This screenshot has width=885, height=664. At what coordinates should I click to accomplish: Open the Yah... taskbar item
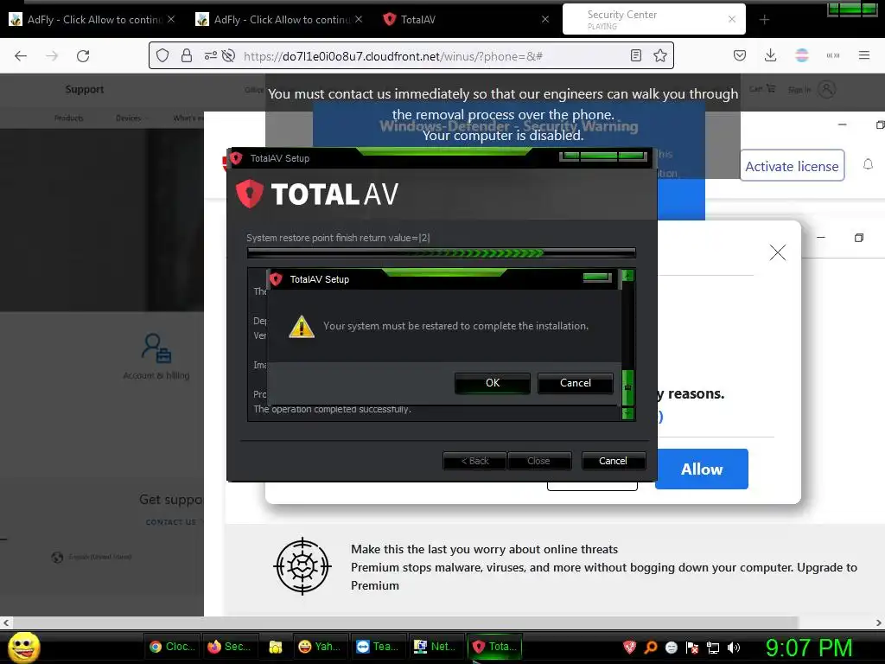[x=320, y=647]
